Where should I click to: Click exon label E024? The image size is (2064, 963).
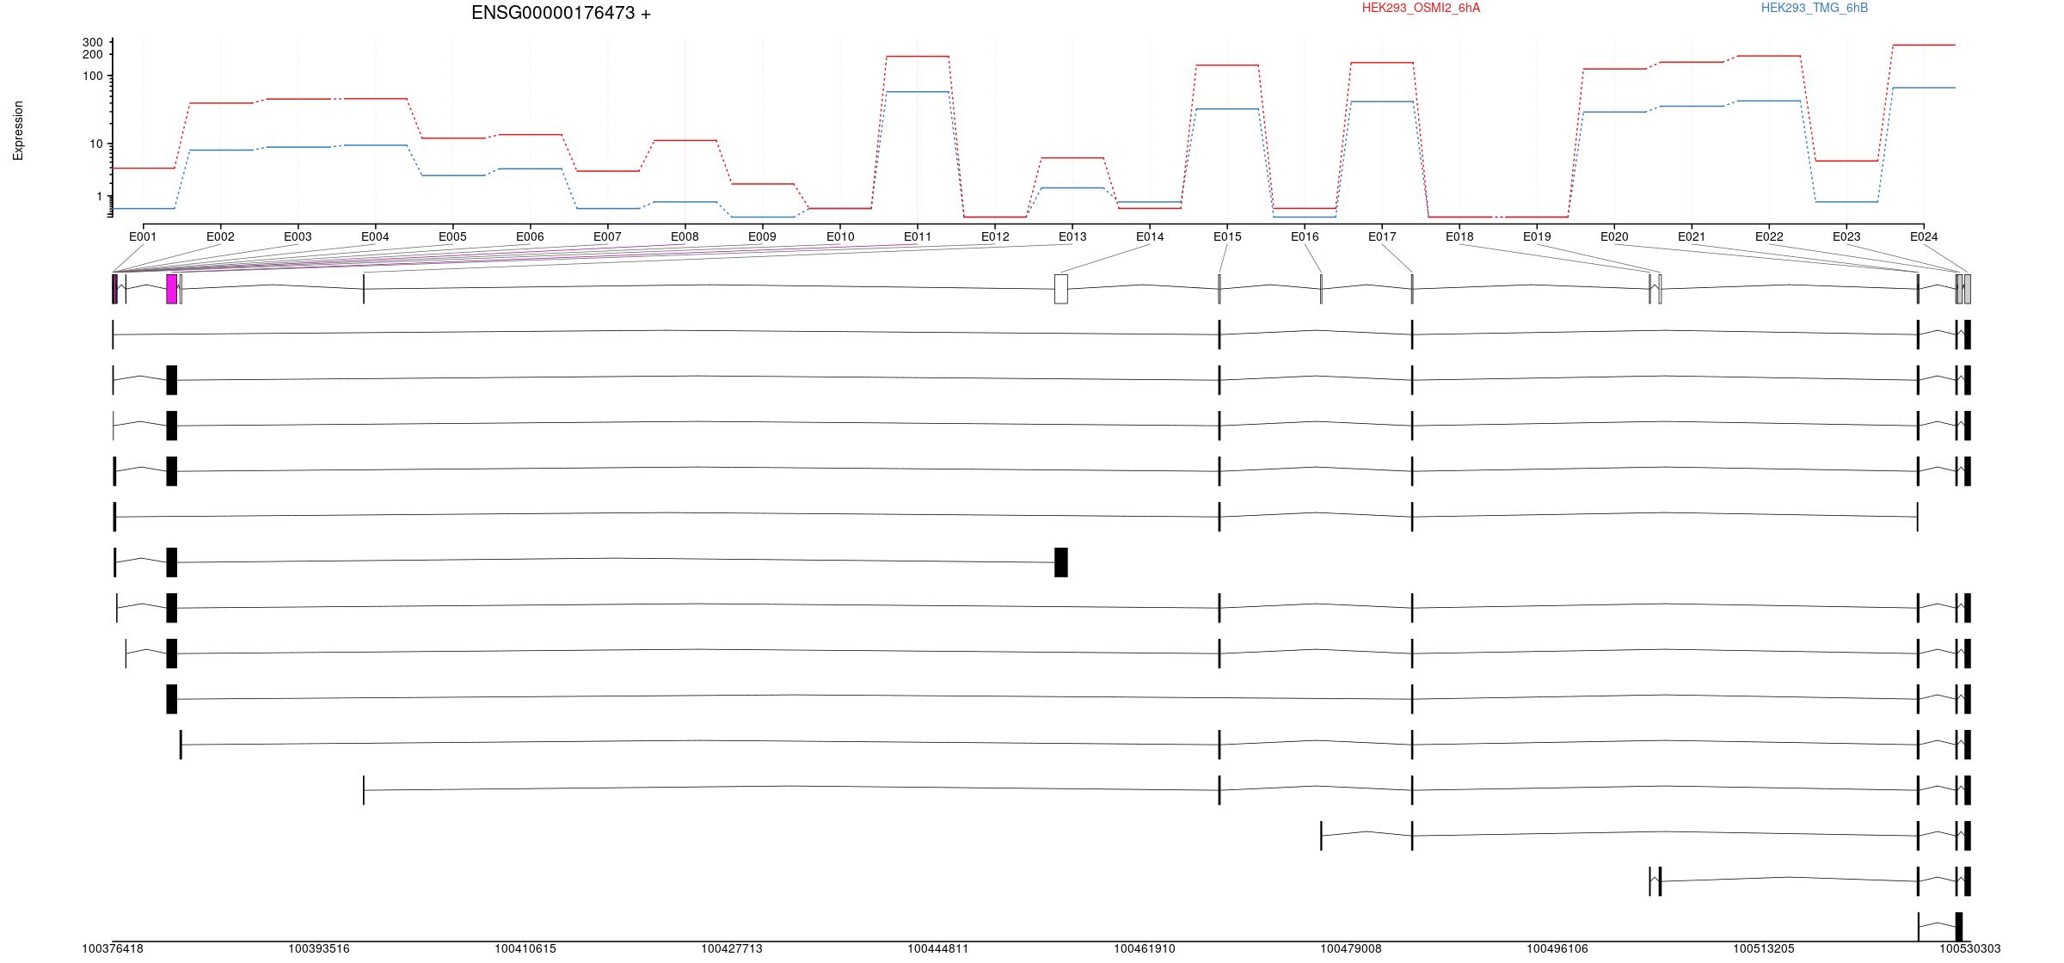tap(1924, 236)
